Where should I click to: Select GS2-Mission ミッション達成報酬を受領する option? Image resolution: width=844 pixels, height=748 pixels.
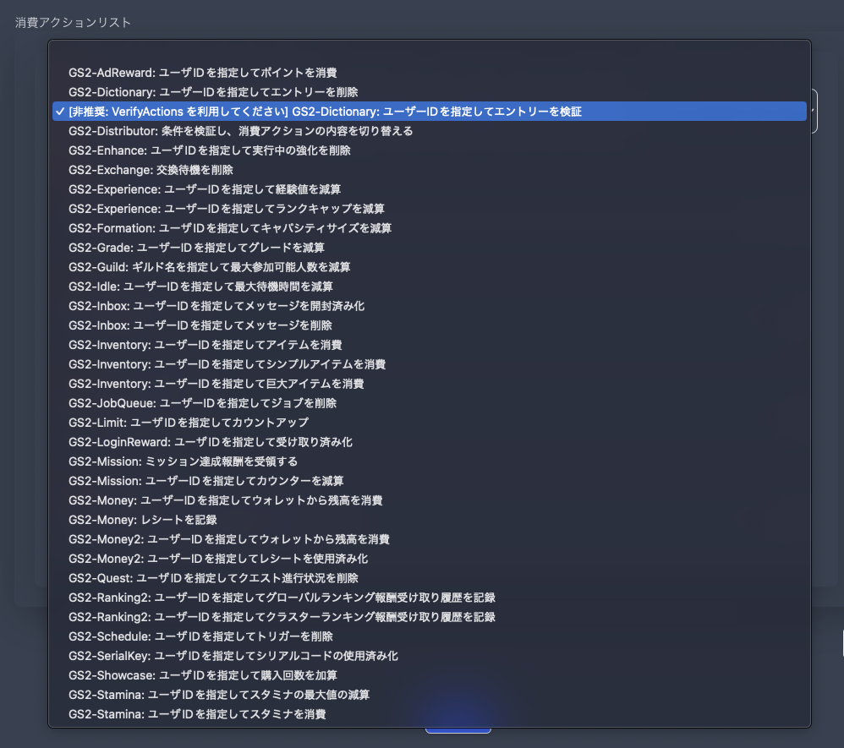pos(429,461)
